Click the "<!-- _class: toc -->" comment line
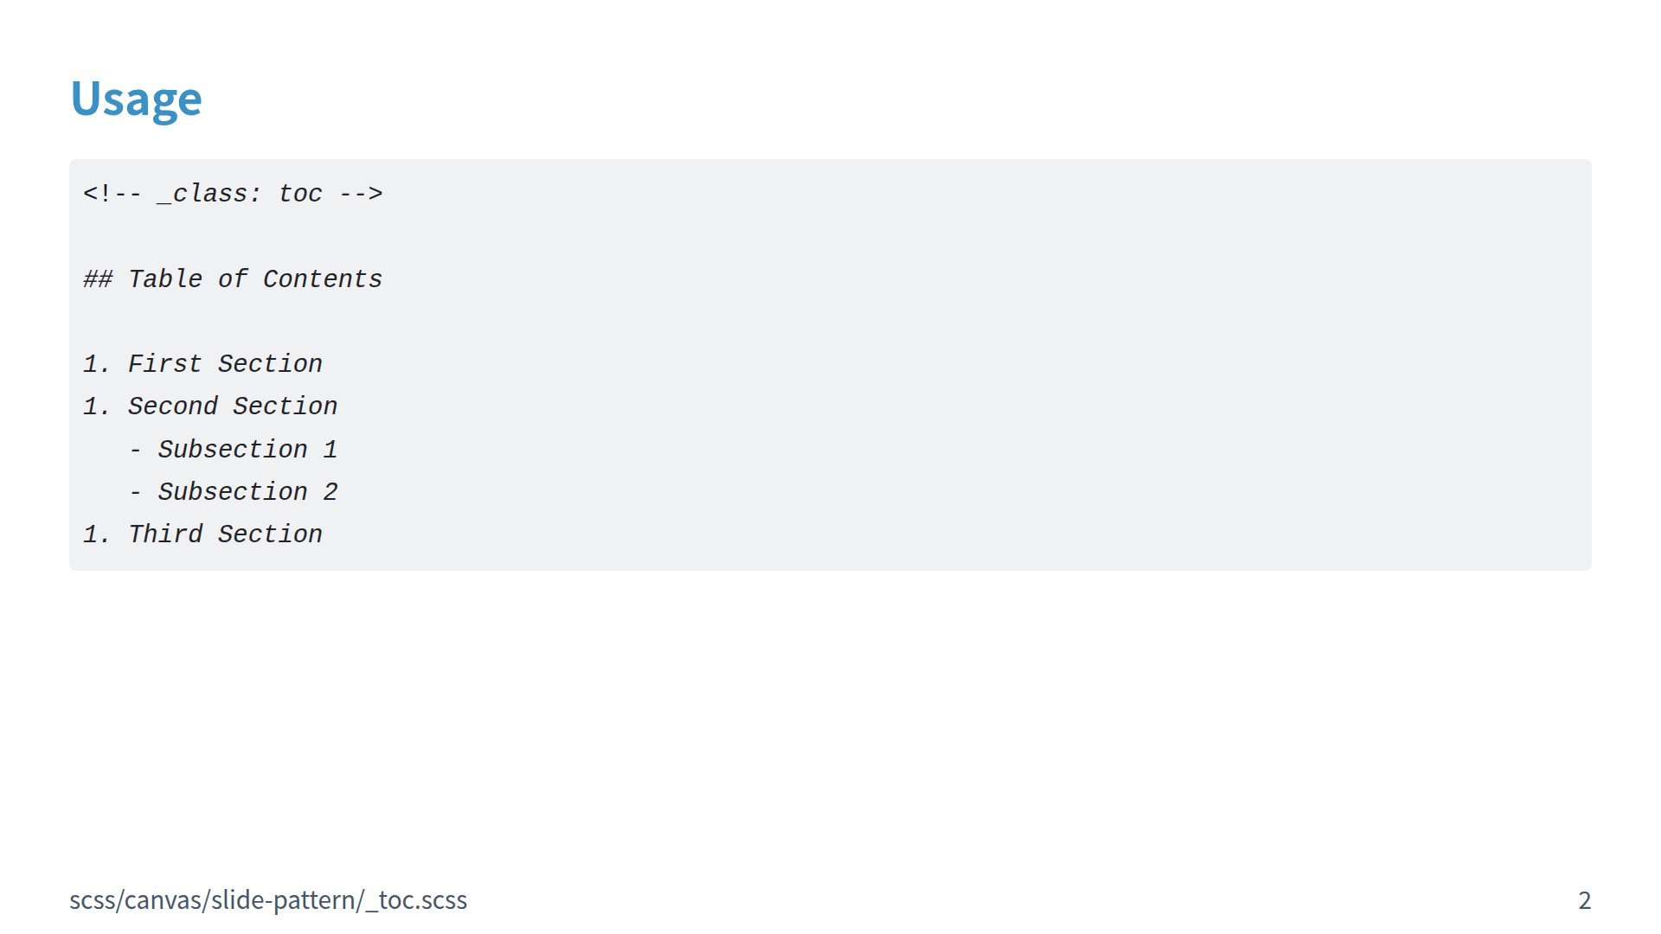This screenshot has height=934, width=1661. [x=233, y=194]
